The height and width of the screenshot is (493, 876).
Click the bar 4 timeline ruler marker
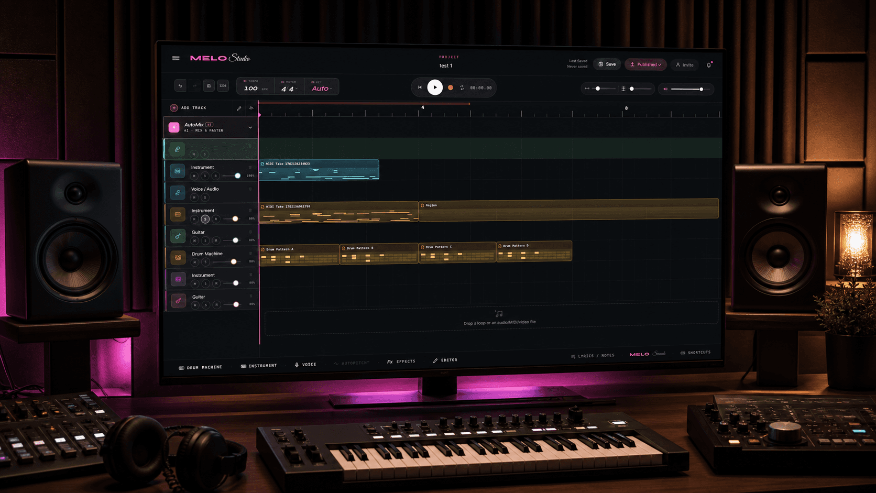tap(423, 107)
